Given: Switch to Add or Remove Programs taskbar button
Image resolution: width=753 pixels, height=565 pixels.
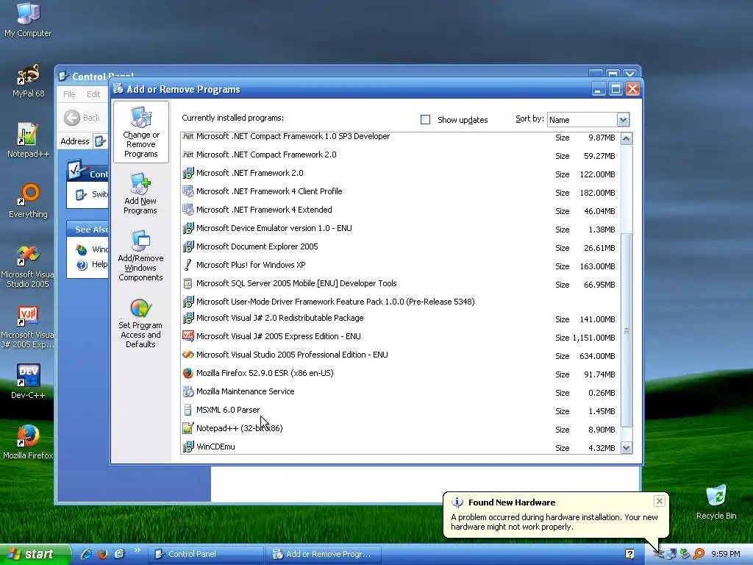Looking at the screenshot, I should click(324, 554).
